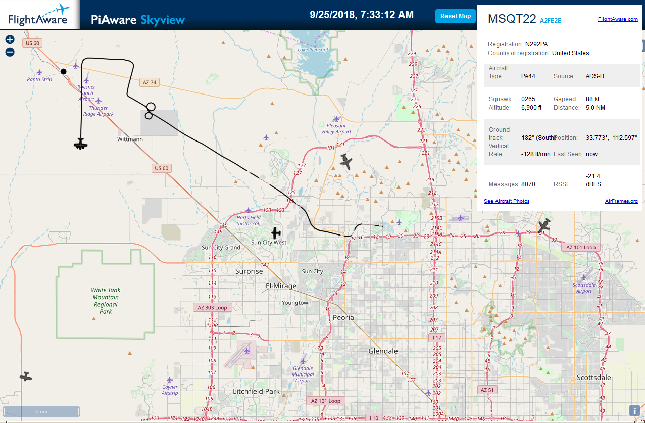Click the airport icon near I 17 exit 202
This screenshot has height=423, width=645.
pos(428,393)
